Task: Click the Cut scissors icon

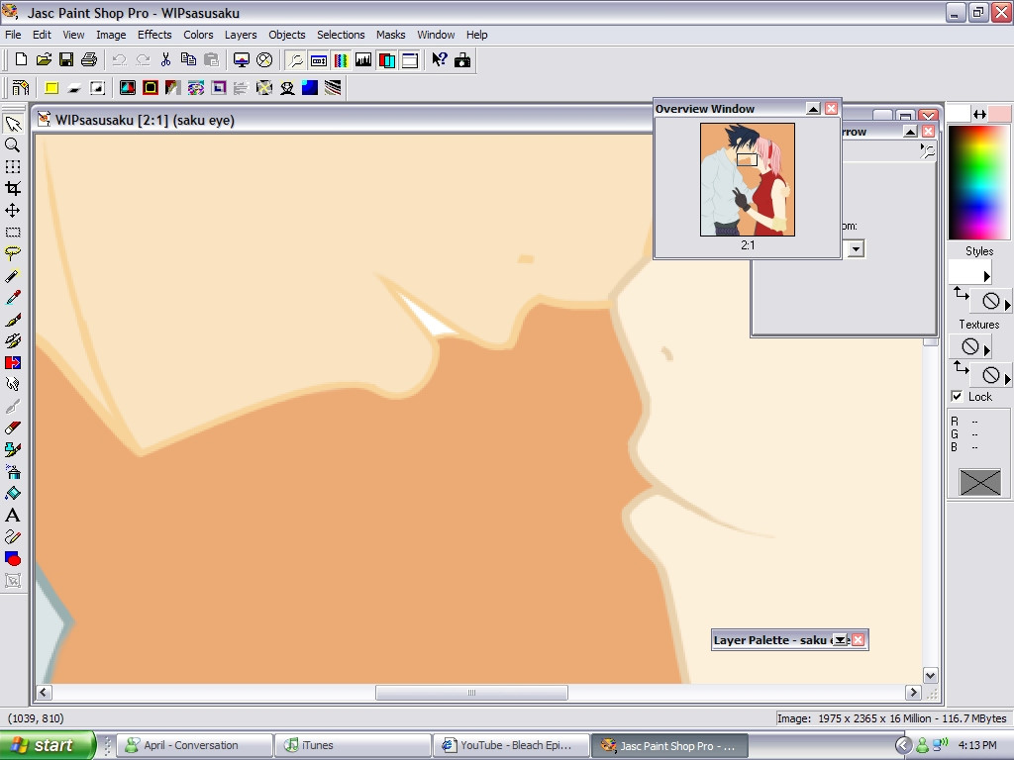Action: [165, 60]
